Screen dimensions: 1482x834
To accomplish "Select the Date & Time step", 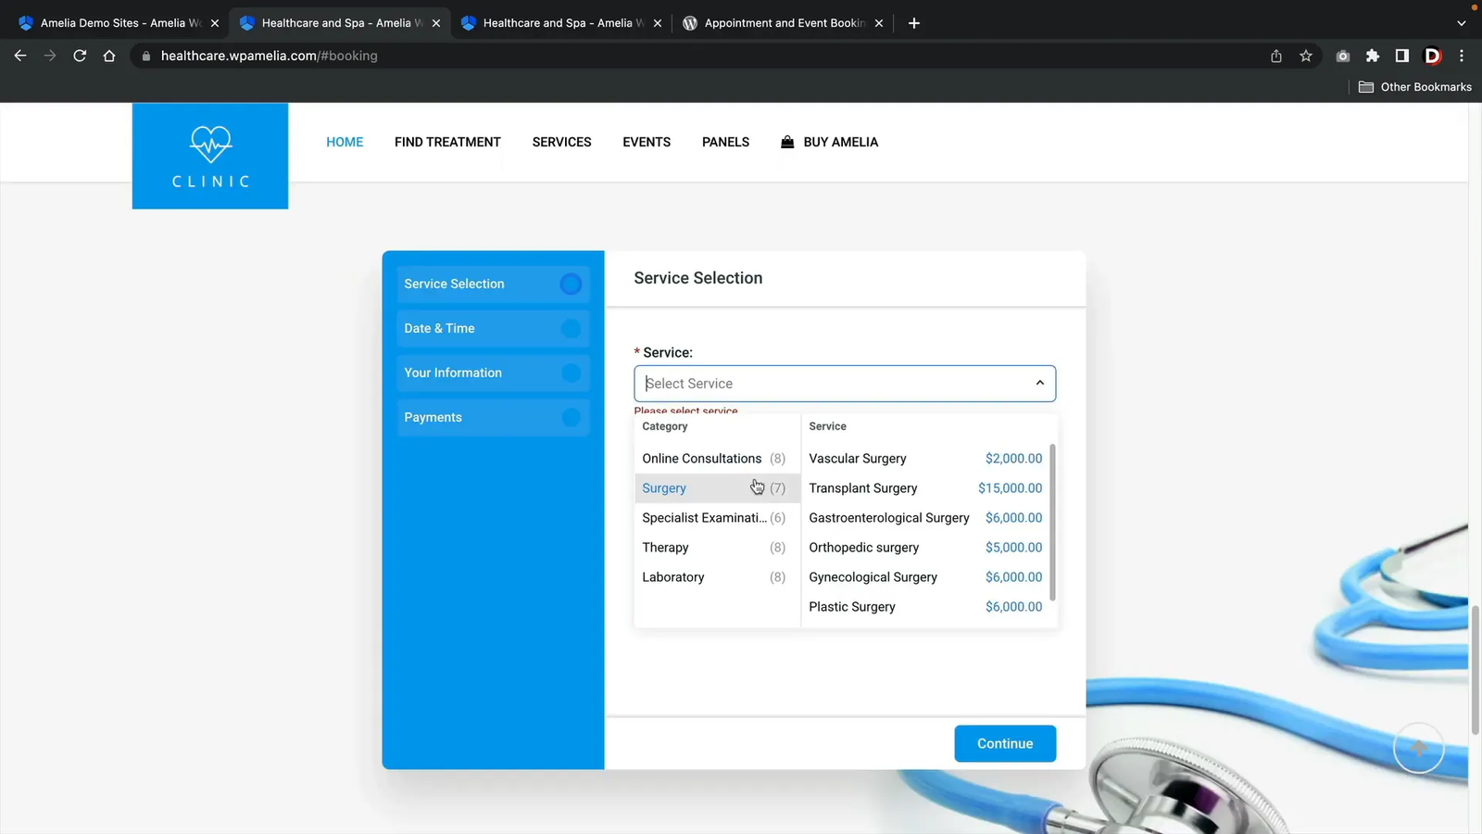I will click(x=493, y=328).
